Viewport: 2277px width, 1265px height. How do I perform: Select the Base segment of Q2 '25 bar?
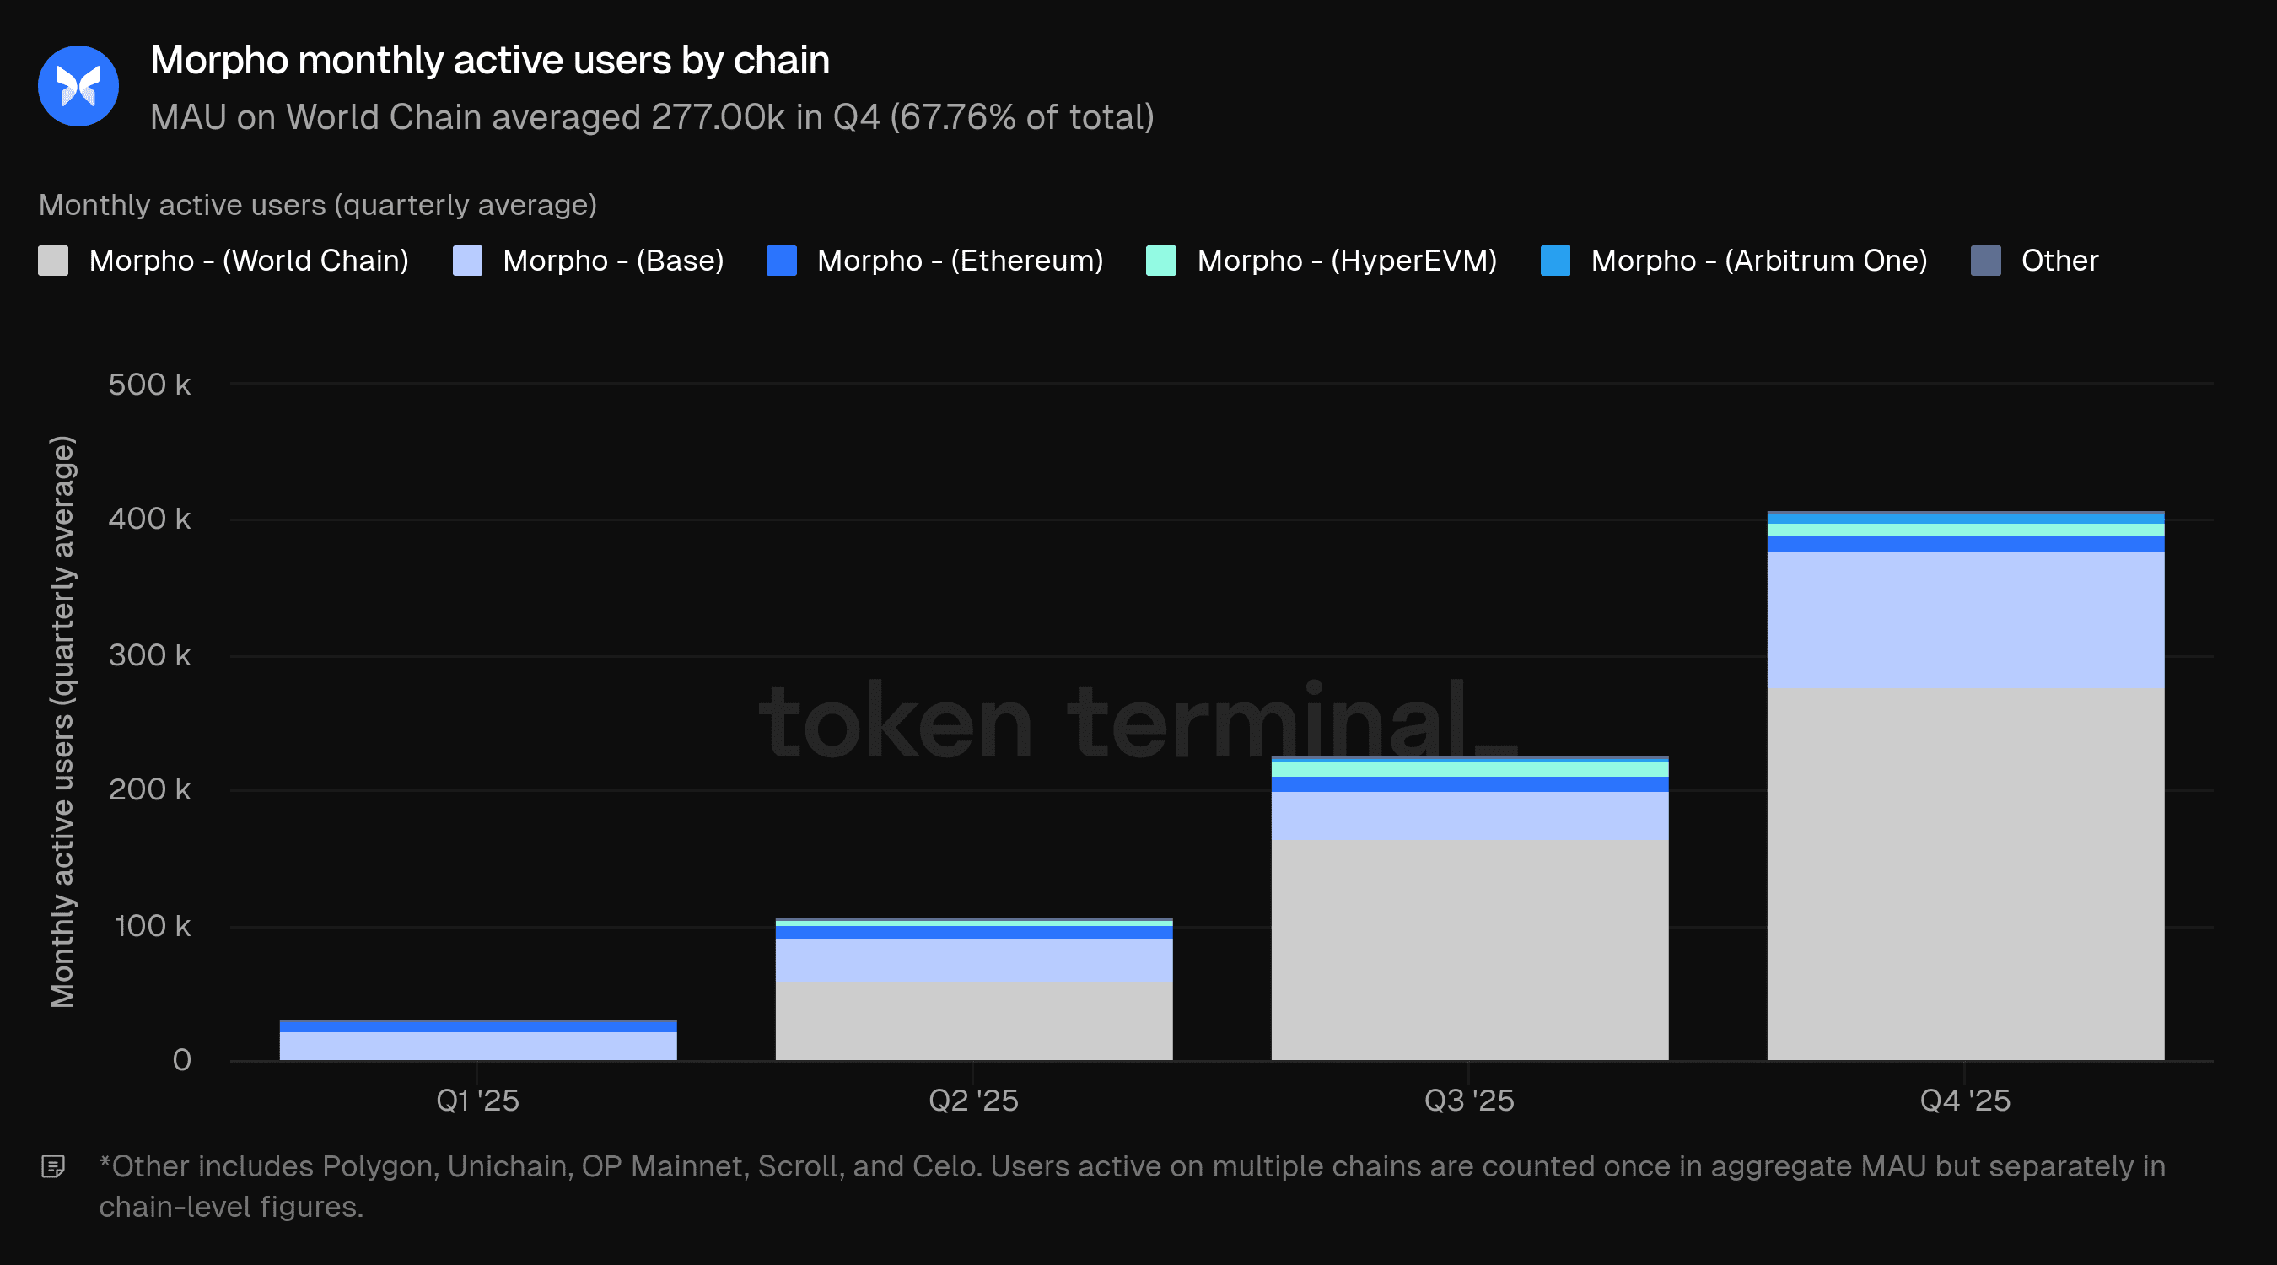[973, 959]
